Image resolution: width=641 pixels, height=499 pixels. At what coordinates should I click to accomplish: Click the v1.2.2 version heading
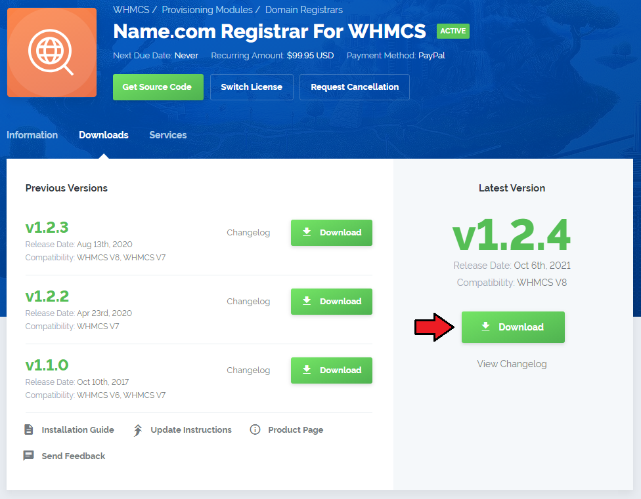point(47,296)
